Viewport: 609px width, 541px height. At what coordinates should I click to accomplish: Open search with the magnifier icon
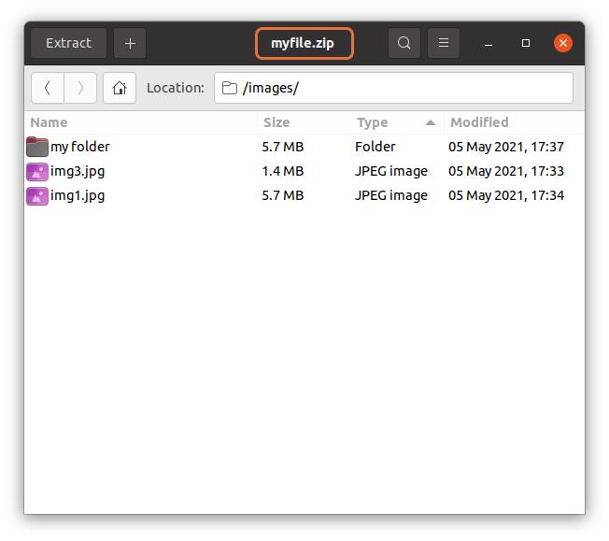tap(404, 43)
